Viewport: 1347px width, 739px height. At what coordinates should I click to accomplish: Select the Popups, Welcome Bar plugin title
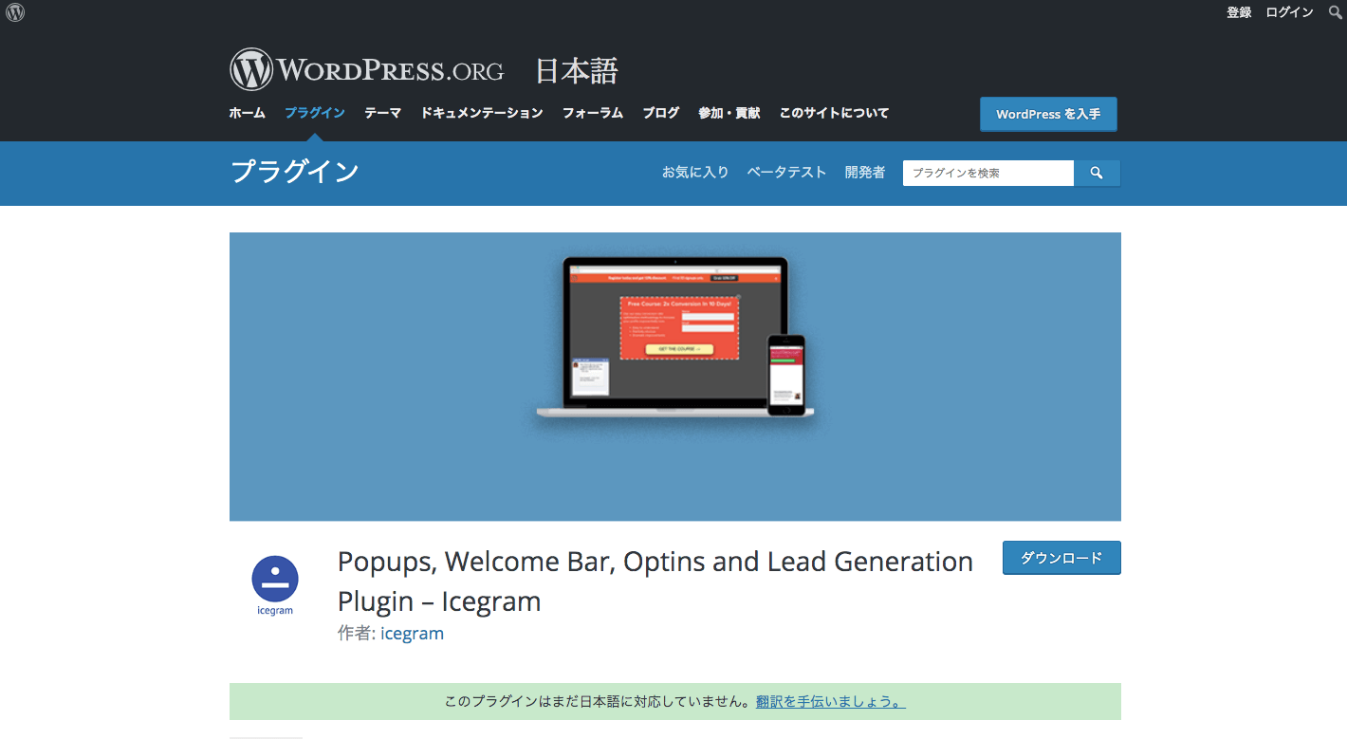(x=655, y=582)
